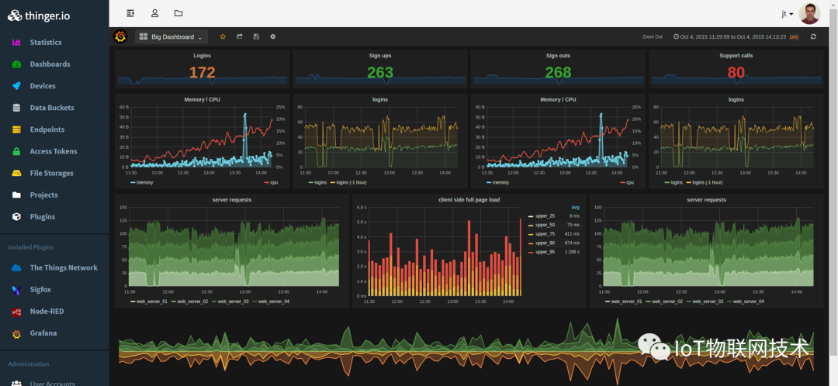The height and width of the screenshot is (386, 838).
Task: Open the Sign ups panel title menu
Action: click(x=380, y=56)
